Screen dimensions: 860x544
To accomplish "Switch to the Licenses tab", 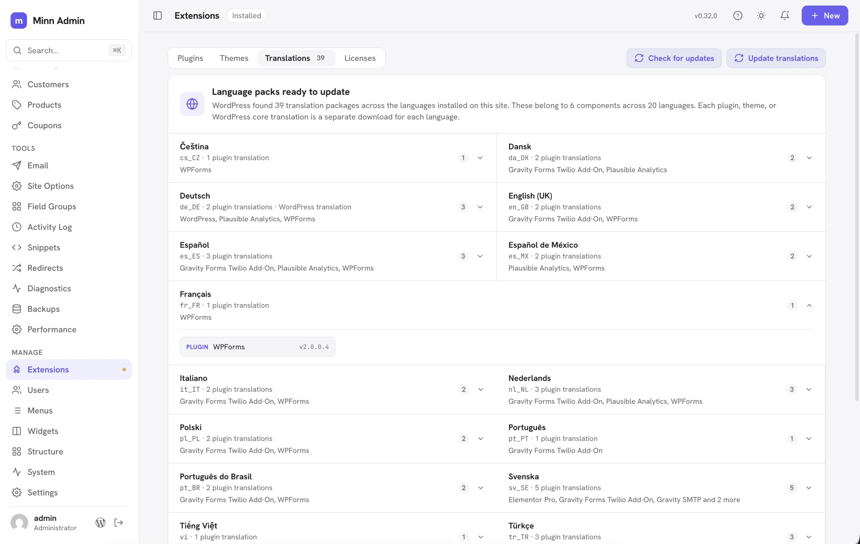I will point(360,58).
